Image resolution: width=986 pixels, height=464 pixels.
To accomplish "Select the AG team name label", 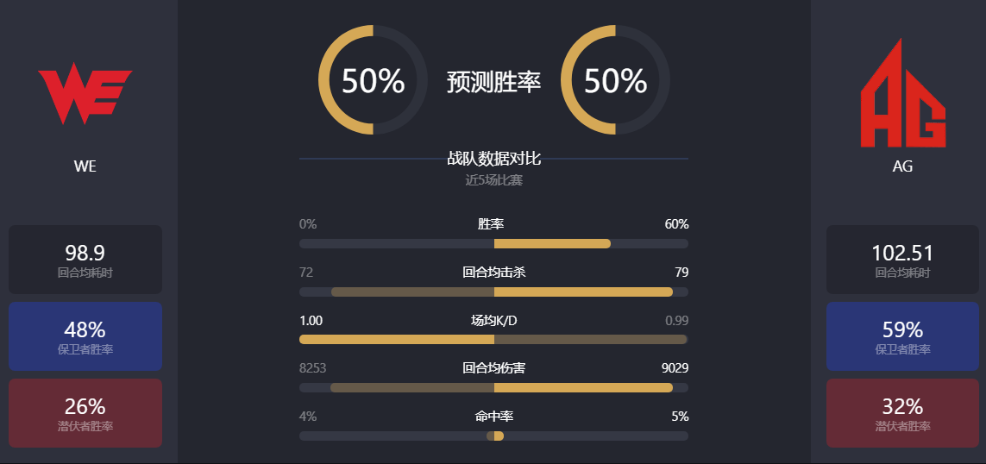I will tap(903, 166).
